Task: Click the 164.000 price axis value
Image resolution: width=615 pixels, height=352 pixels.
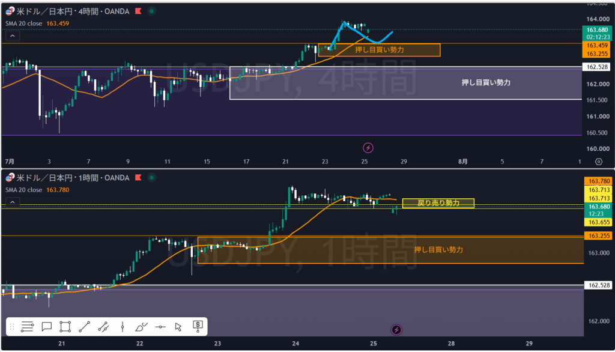Action: point(598,19)
